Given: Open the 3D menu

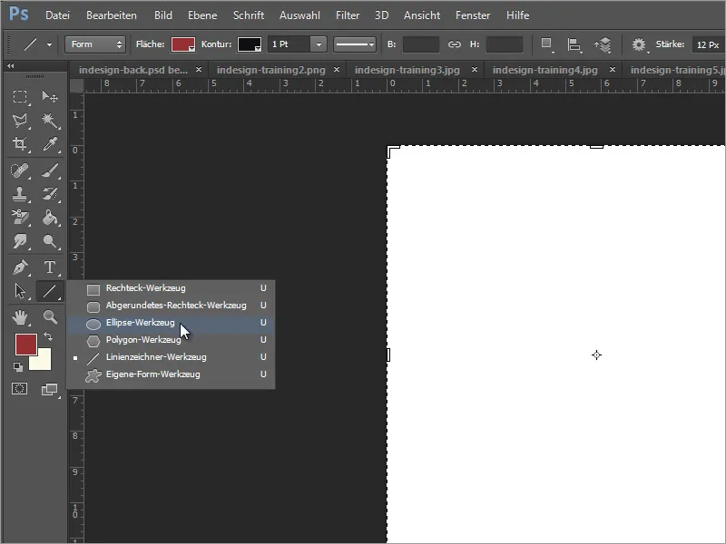Looking at the screenshot, I should (381, 15).
